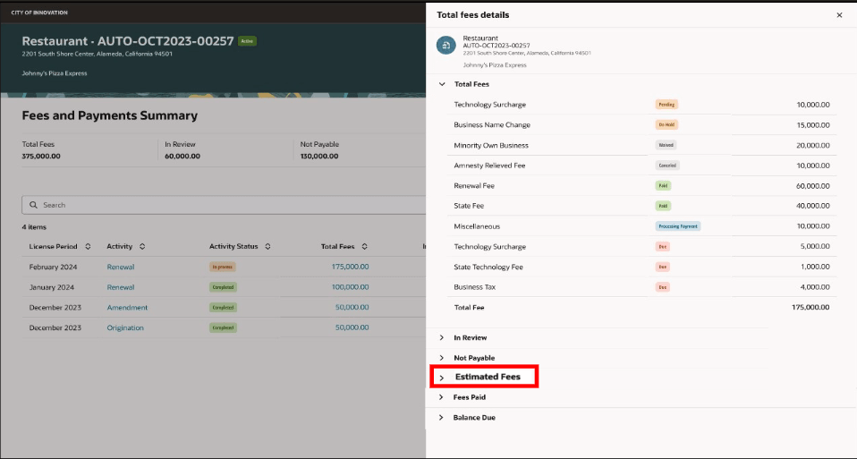Click the Pending badge on Technology Surcharge
This screenshot has height=459, width=857.
point(666,105)
